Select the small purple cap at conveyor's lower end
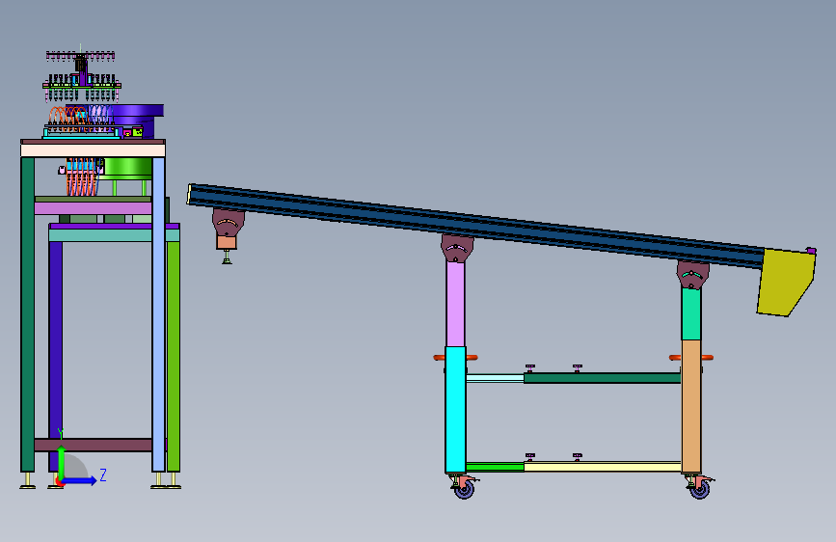836x542 pixels. [811, 250]
